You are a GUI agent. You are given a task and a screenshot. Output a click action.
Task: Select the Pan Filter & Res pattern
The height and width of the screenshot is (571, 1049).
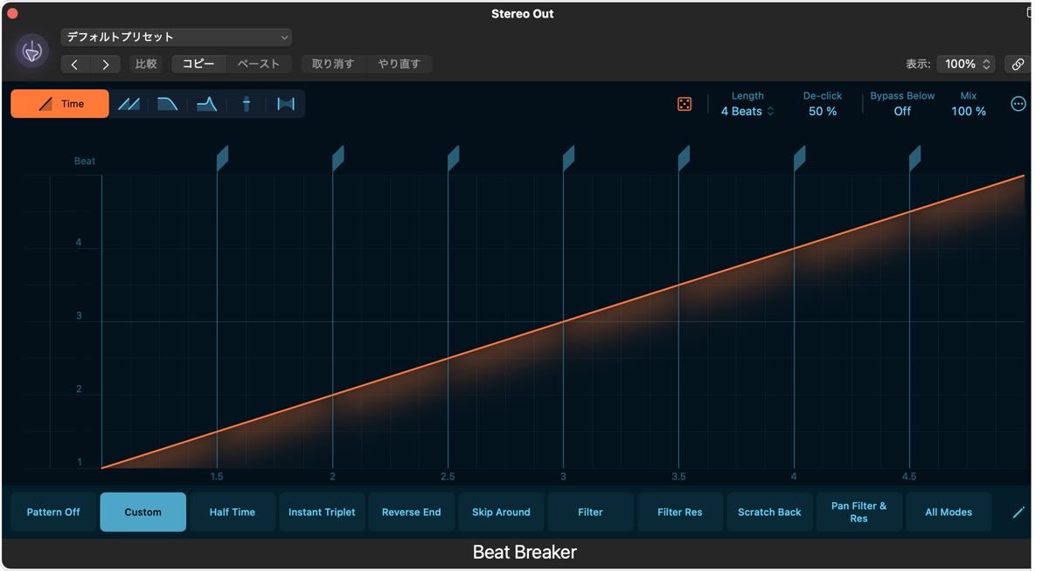pyautogui.click(x=859, y=513)
